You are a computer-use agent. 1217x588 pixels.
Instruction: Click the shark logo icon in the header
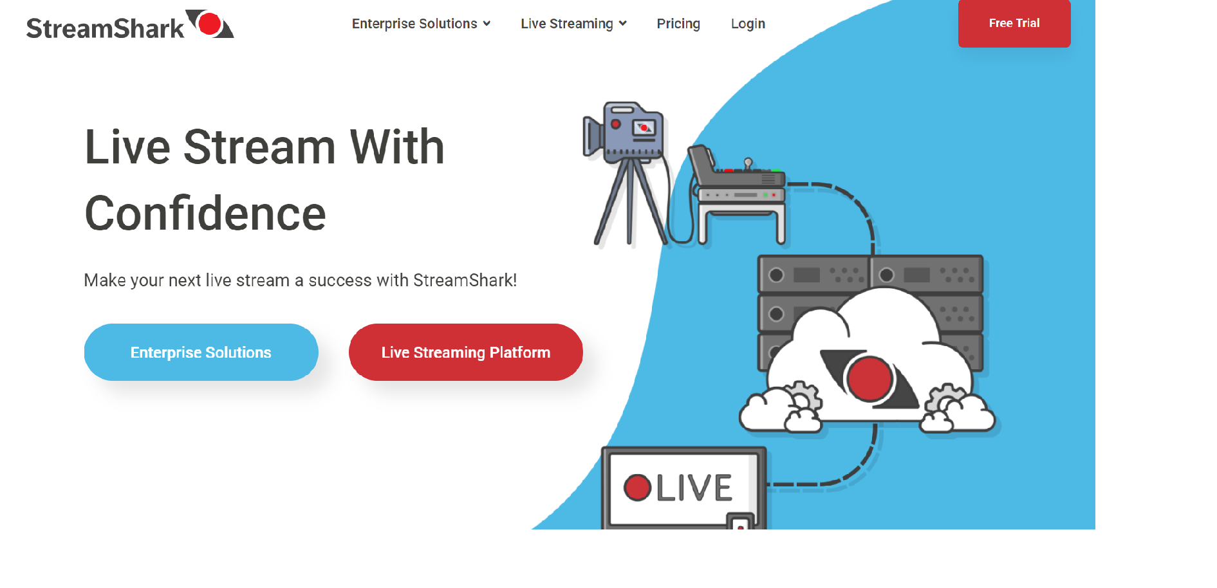pyautogui.click(x=210, y=24)
